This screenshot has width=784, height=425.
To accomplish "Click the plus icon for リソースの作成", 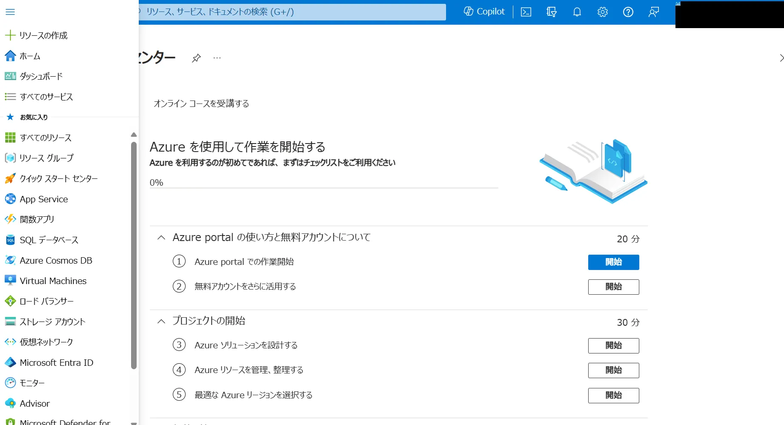I will (10, 35).
